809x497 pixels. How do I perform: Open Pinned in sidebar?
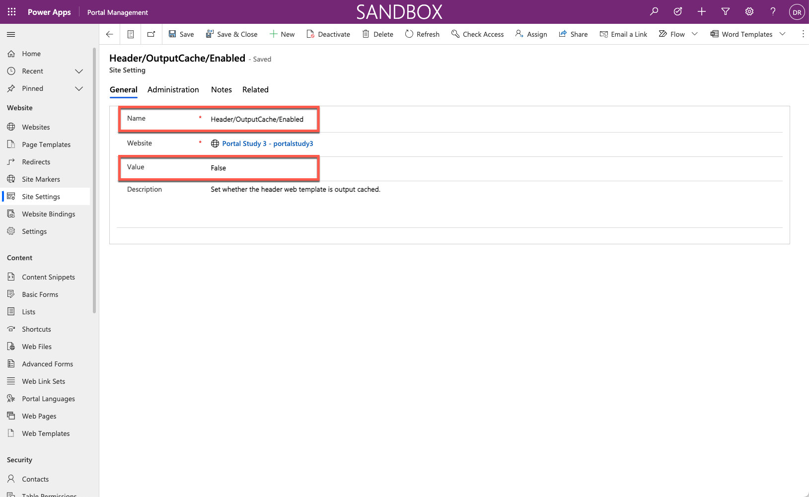point(32,88)
